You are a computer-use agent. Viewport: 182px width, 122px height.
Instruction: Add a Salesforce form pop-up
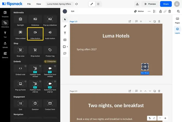click(x=50, y=86)
